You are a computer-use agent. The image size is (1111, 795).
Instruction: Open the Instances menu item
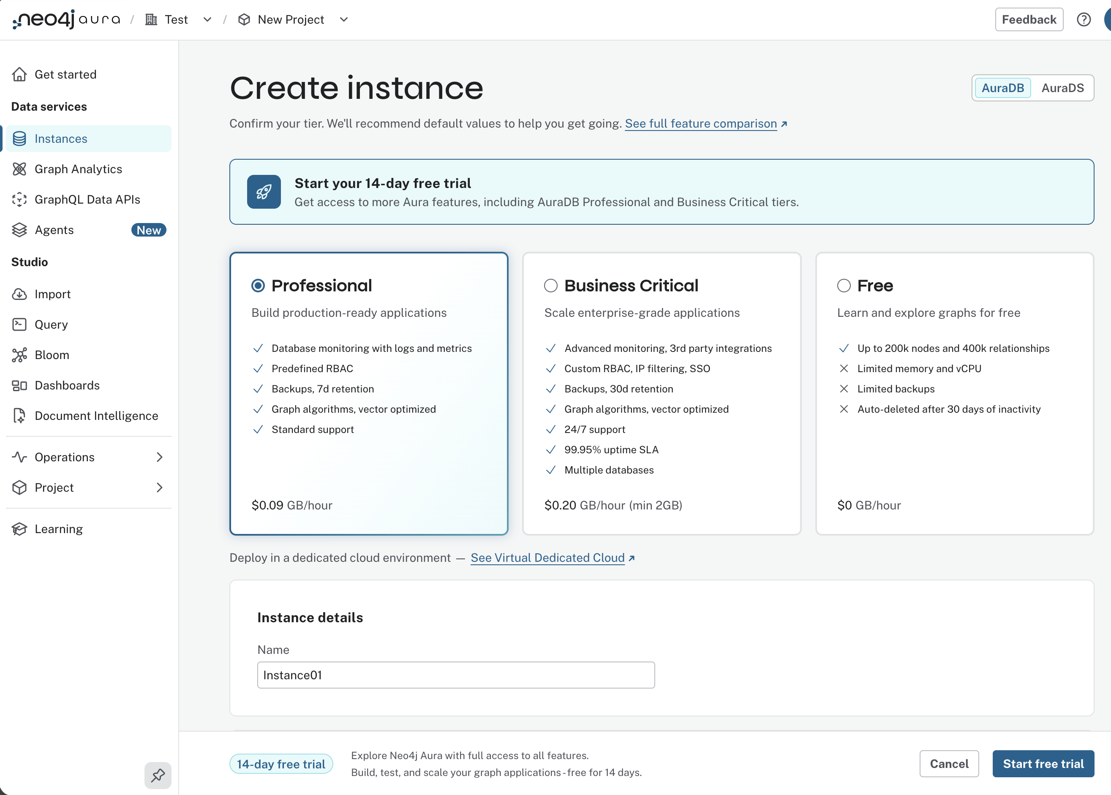[x=89, y=139]
